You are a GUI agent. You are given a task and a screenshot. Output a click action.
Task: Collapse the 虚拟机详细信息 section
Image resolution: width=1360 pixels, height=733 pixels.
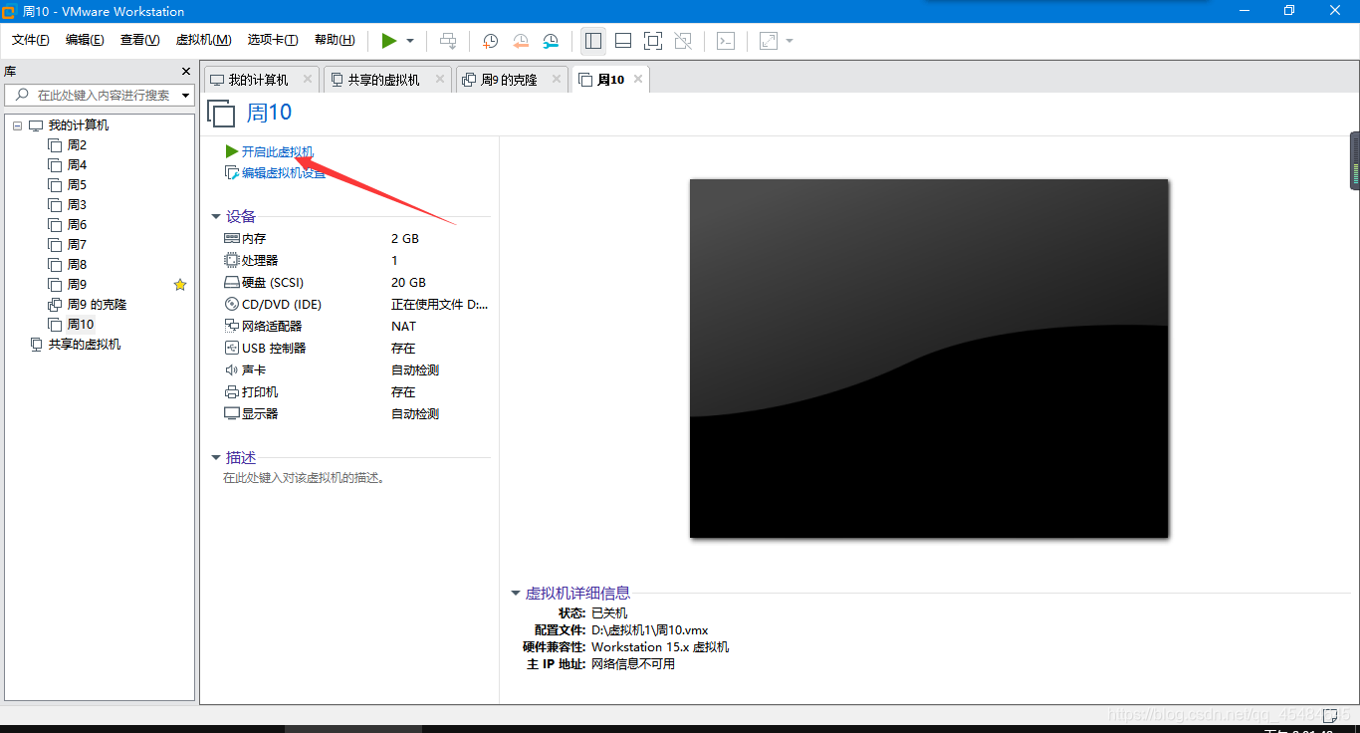[516, 593]
